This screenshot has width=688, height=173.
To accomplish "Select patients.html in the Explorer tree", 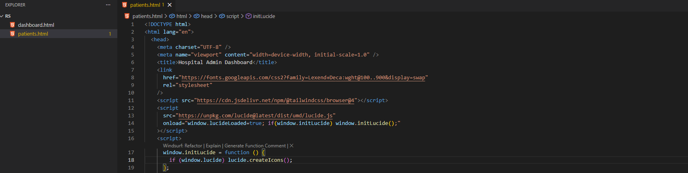I will click(x=33, y=34).
